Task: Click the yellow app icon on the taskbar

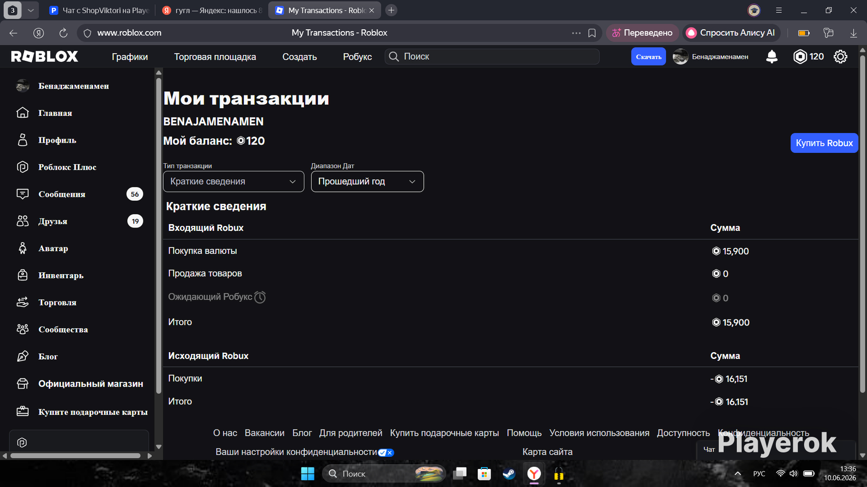Action: 559,473
